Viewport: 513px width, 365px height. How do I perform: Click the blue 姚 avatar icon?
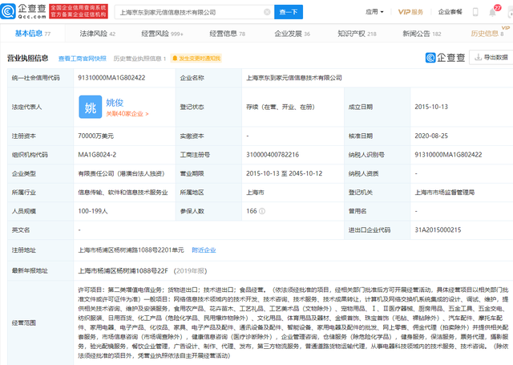(x=92, y=107)
